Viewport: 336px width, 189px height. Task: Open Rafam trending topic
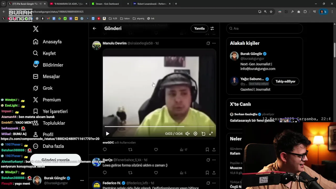[x=235, y=154]
